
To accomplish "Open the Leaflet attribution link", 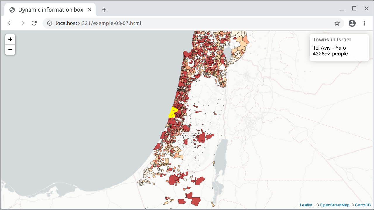I will (306, 205).
